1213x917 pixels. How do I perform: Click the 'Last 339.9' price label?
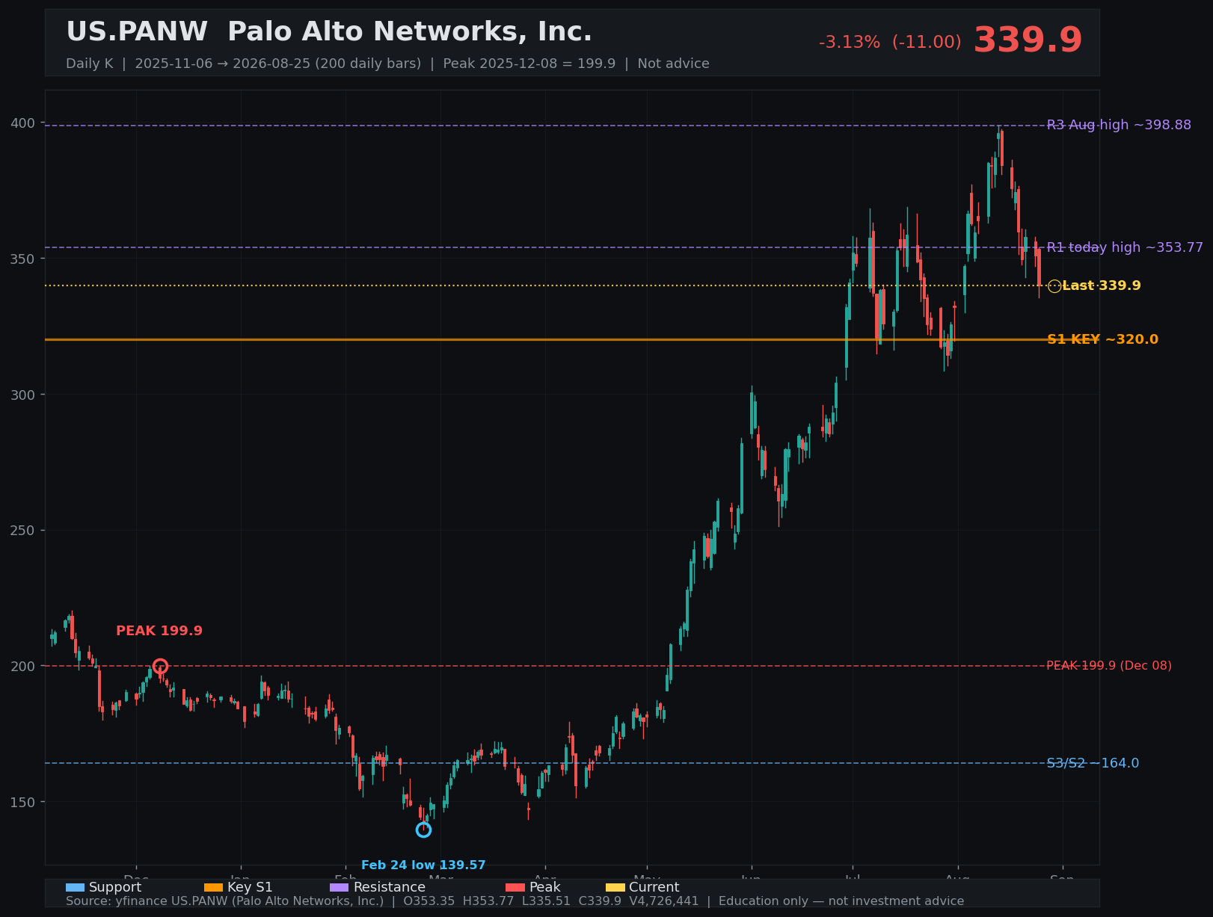[x=1102, y=285]
